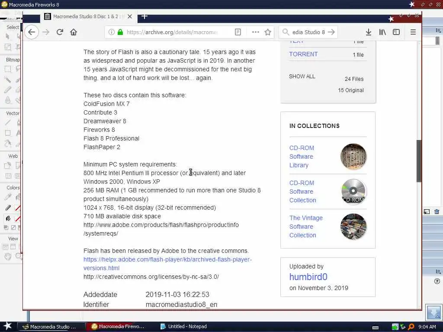Open a new browser tab
This screenshot has height=332, width=443.
pyautogui.click(x=144, y=16)
